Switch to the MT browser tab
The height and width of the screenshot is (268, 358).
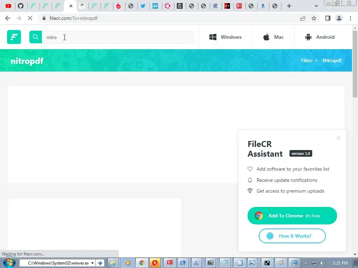pyautogui.click(x=227, y=6)
